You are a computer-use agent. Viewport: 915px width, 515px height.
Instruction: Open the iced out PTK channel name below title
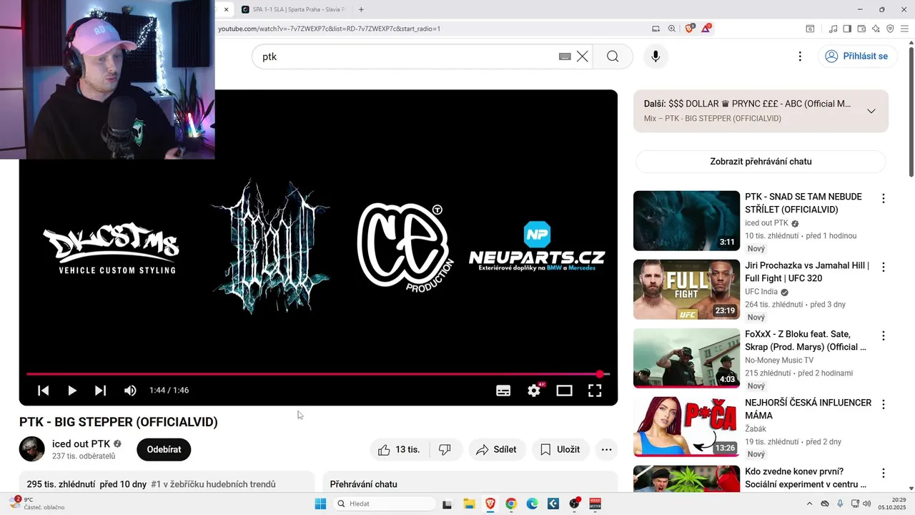(81, 443)
